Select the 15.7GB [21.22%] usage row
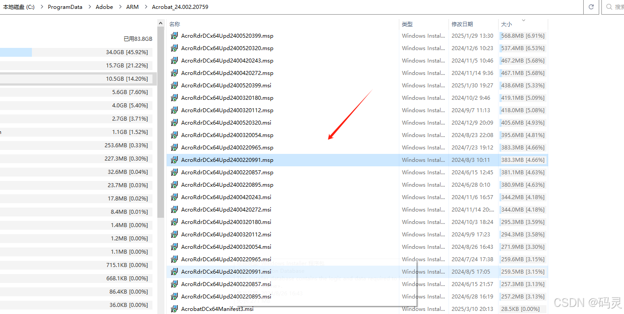The height and width of the screenshot is (314, 624). coord(76,66)
